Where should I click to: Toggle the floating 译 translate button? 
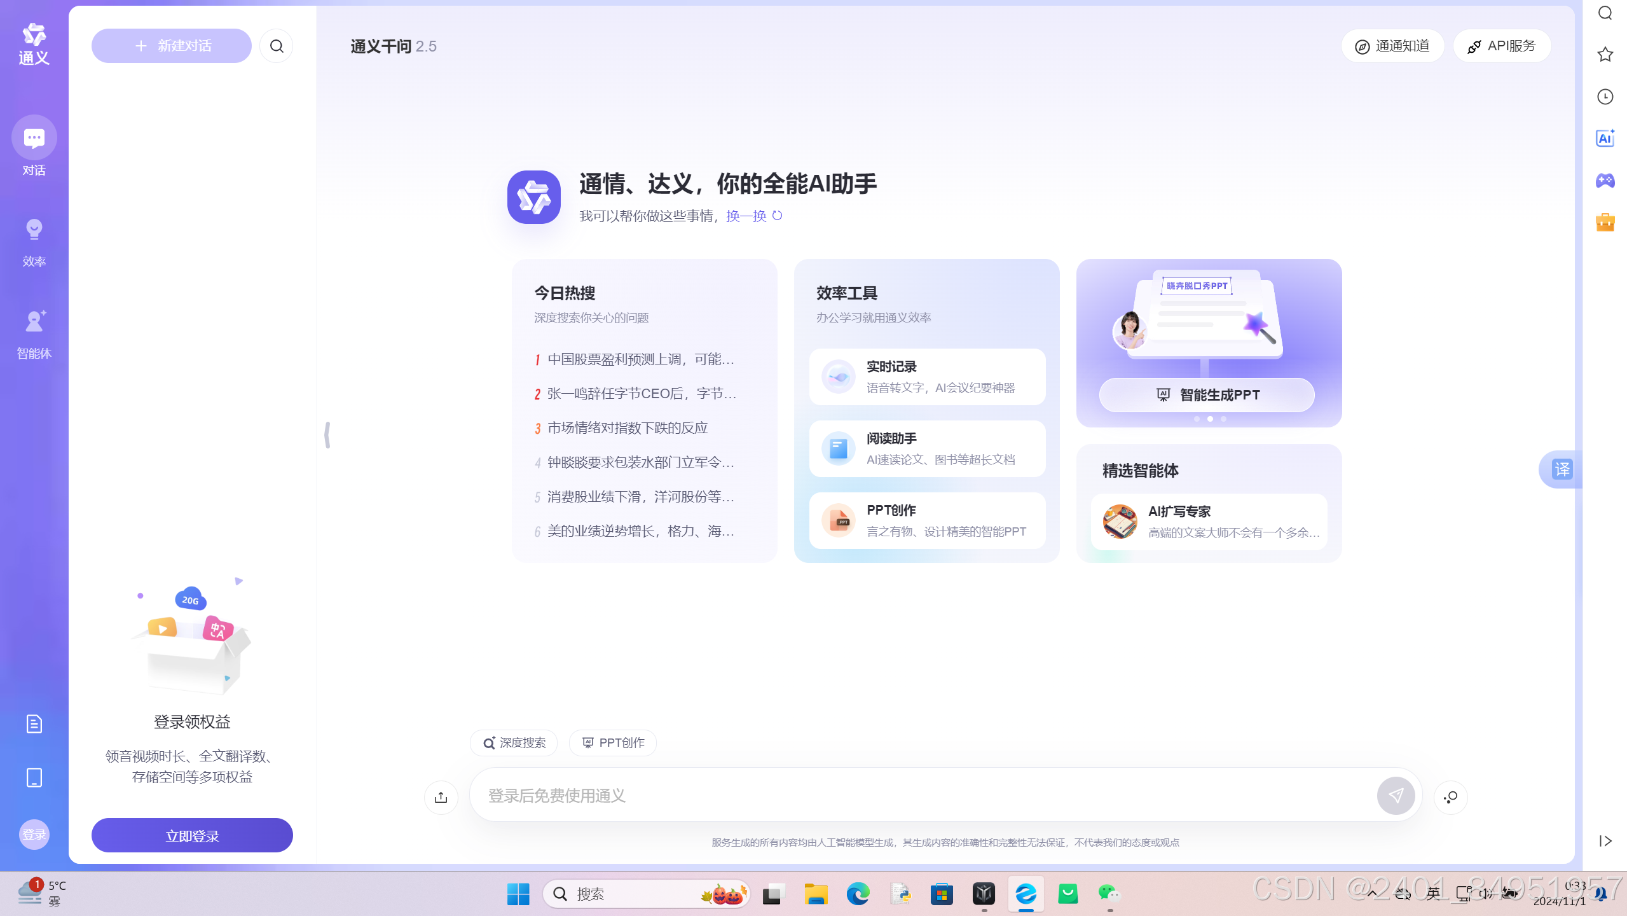tap(1561, 469)
